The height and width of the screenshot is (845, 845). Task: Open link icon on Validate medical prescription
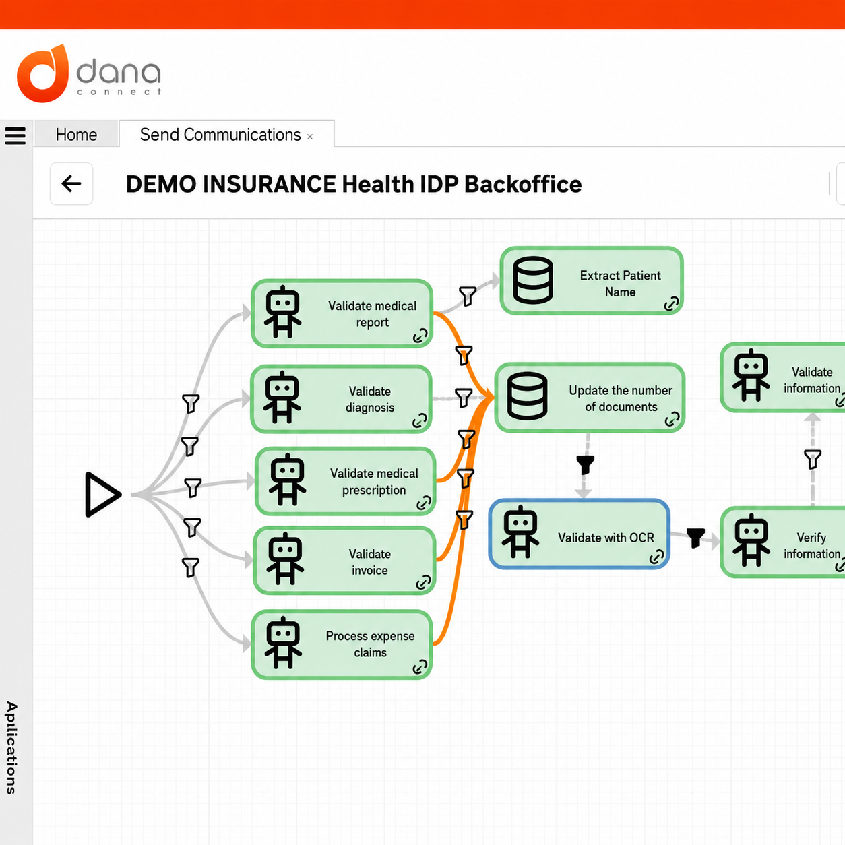pos(424,503)
